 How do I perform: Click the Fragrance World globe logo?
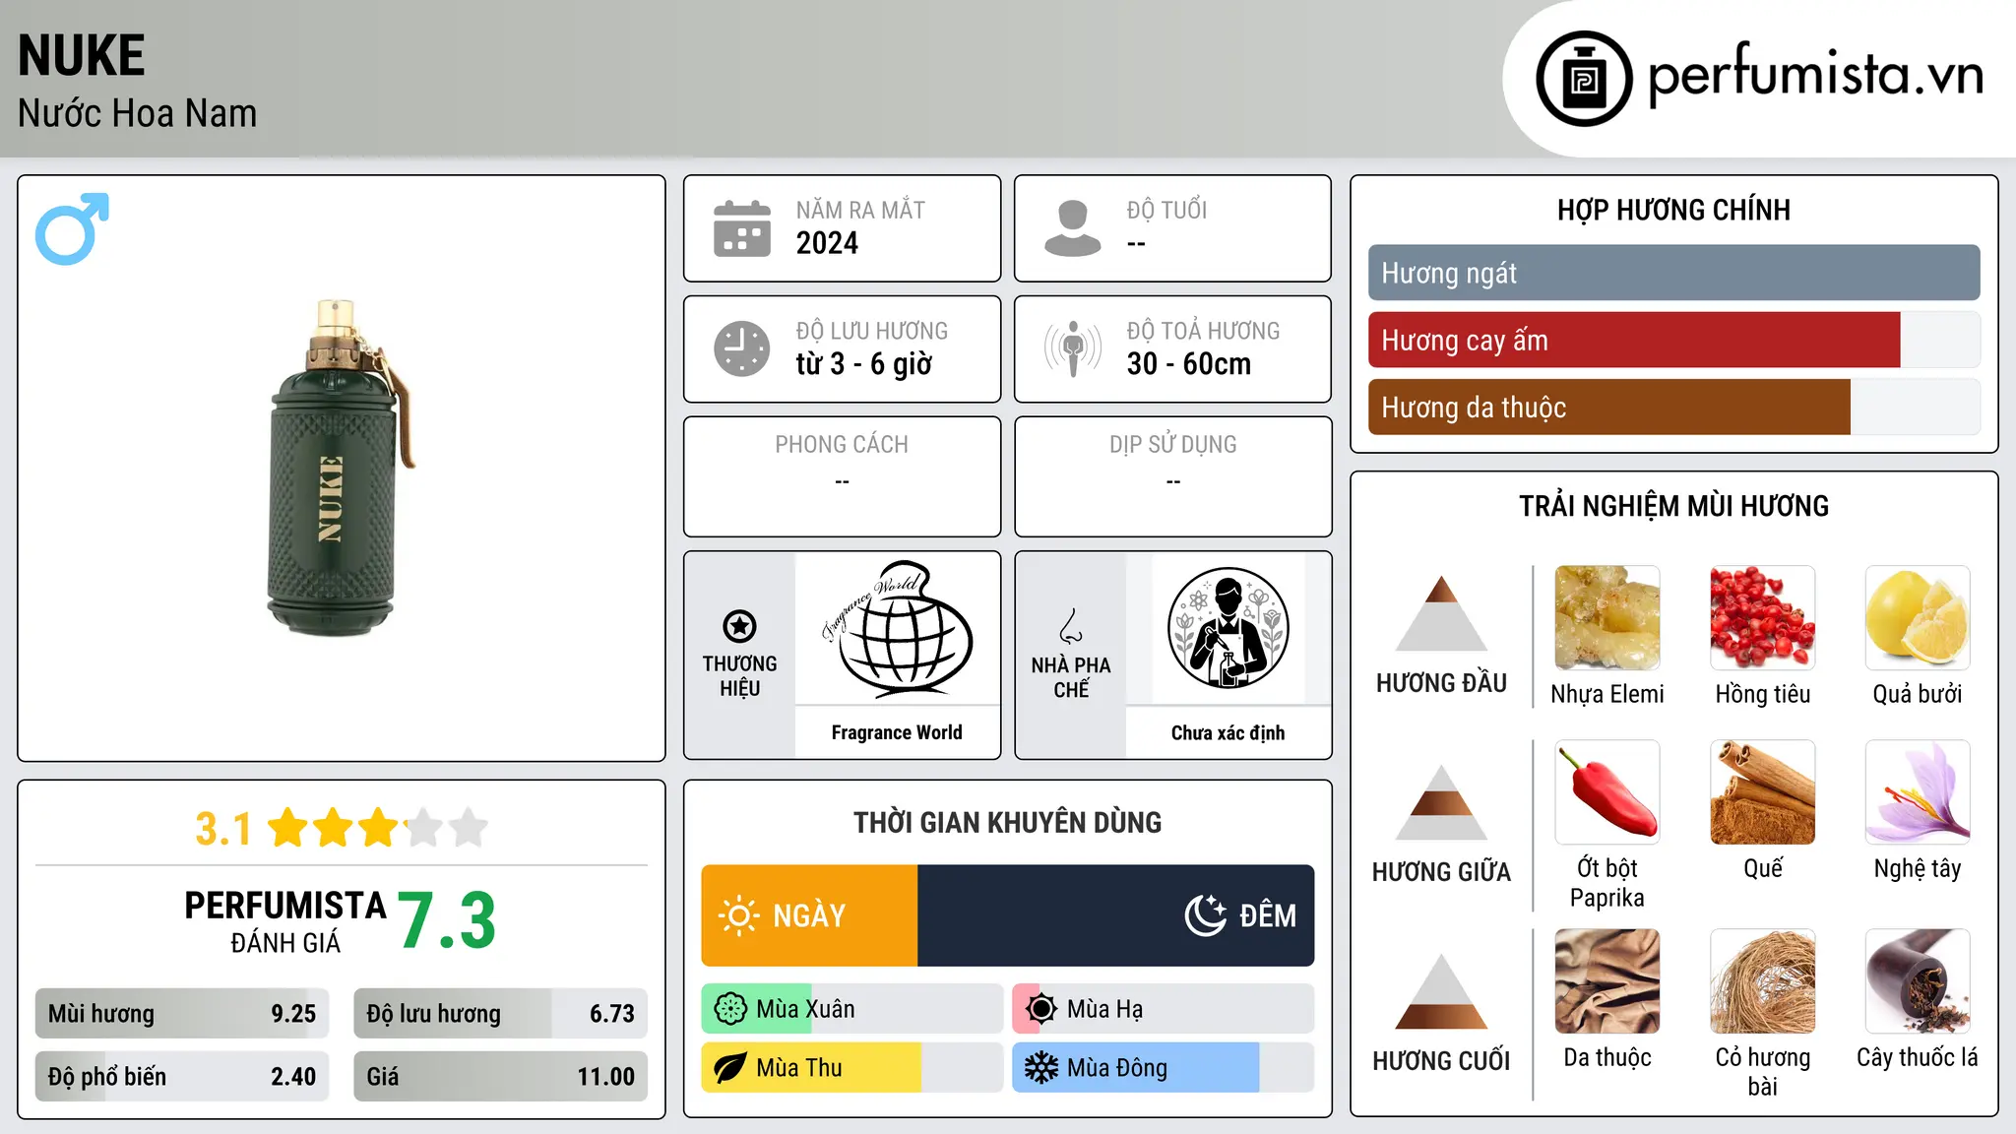point(898,629)
